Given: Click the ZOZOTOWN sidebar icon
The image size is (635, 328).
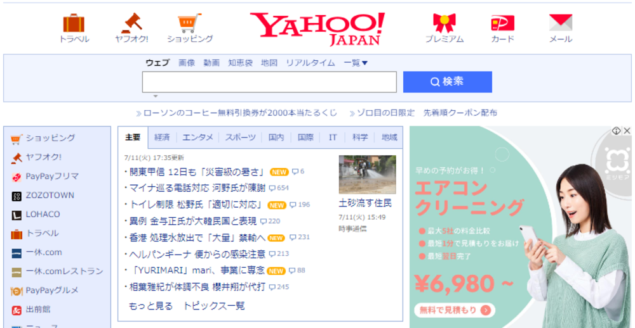Looking at the screenshot, I should point(17,196).
